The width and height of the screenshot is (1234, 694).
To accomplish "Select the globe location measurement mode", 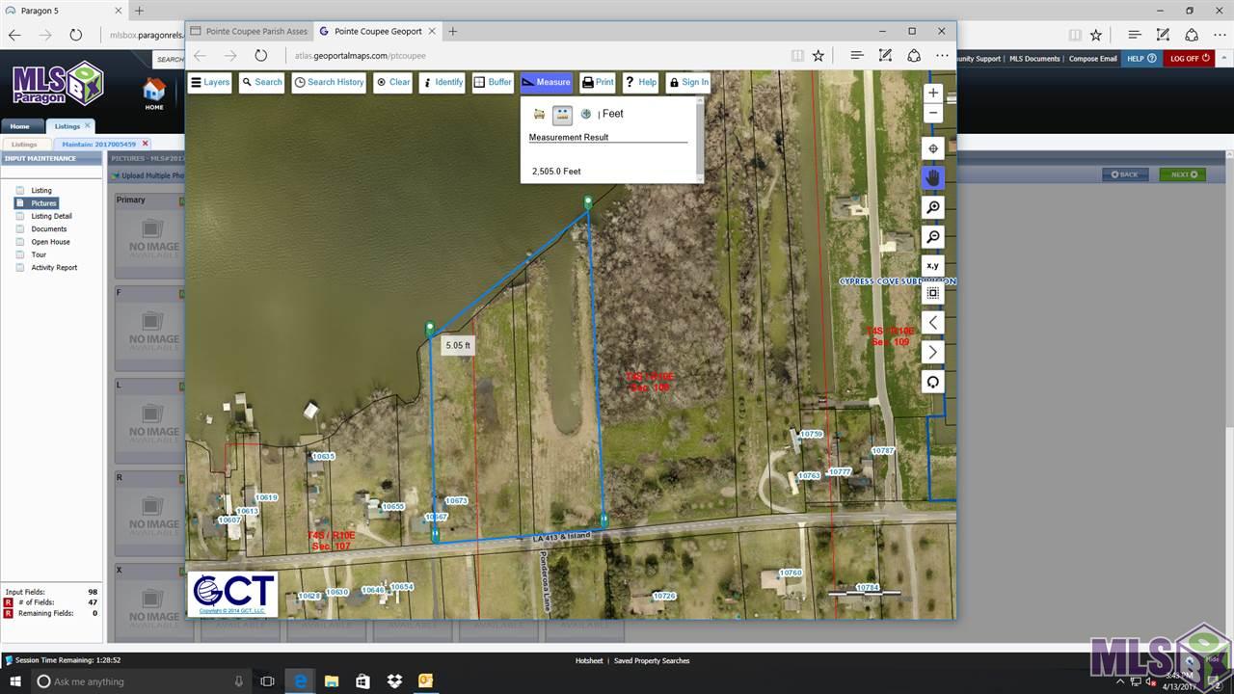I will 586,115.
